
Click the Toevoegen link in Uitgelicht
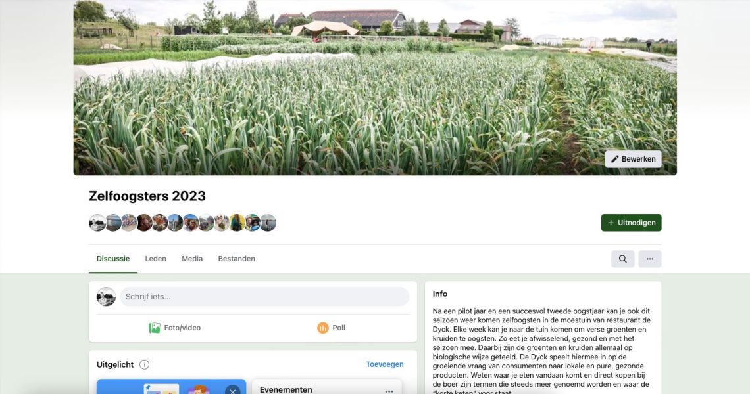click(385, 364)
